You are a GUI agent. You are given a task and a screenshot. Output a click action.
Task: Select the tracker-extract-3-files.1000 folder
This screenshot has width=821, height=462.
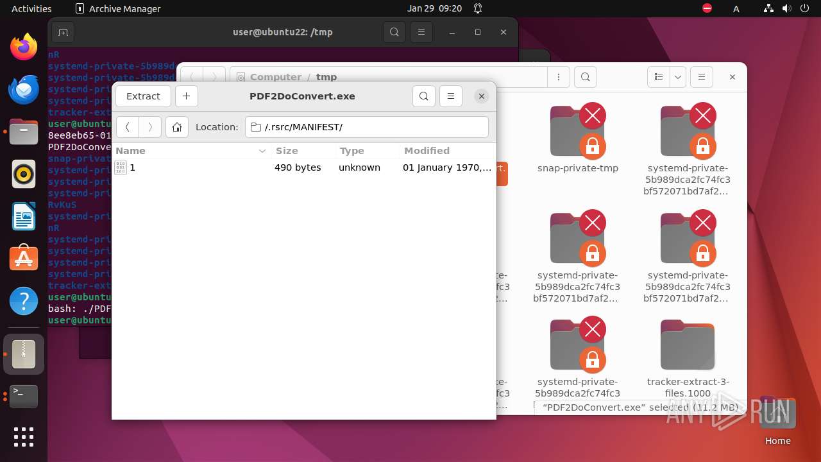point(688,358)
